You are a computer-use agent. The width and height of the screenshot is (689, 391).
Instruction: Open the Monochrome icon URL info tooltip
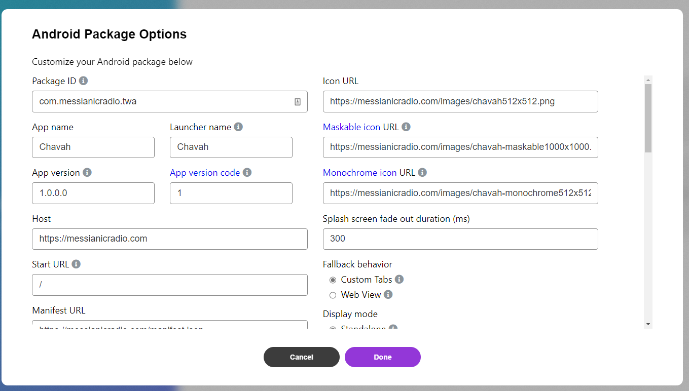(423, 172)
